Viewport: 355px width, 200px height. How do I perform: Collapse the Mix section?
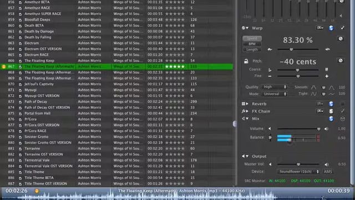pos(247,118)
